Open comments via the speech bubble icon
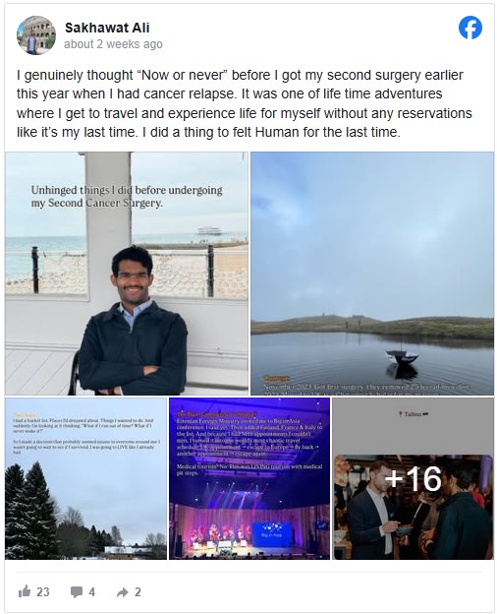 [x=77, y=591]
